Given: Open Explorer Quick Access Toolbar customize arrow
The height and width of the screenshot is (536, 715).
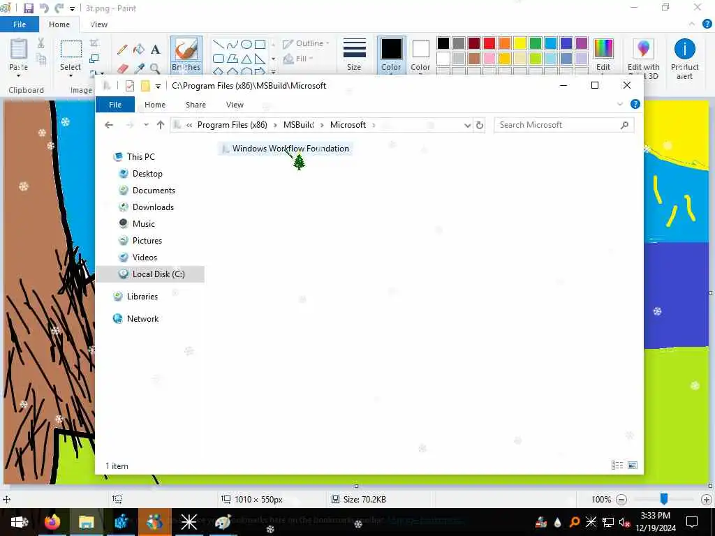Looking at the screenshot, I should point(158,86).
